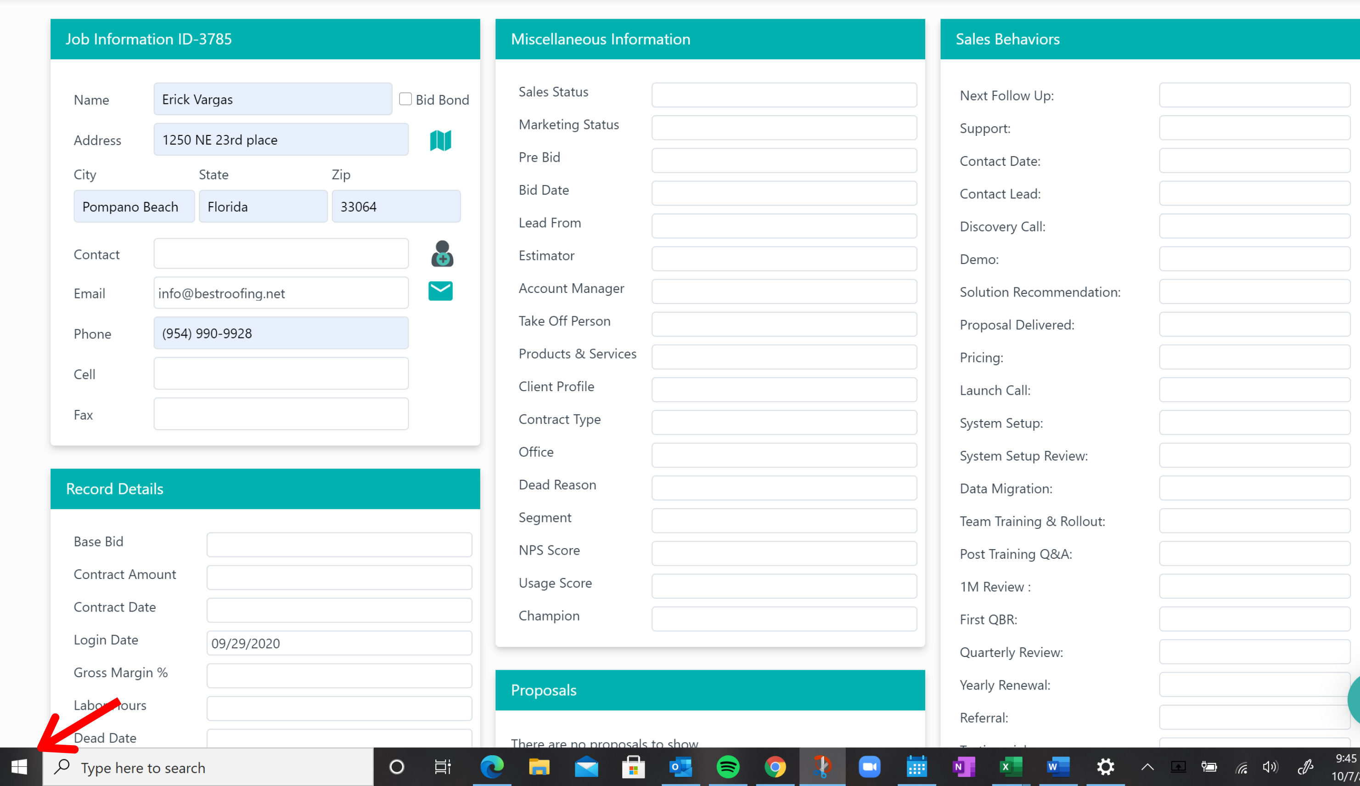Open the Marketing Status field

pos(784,128)
